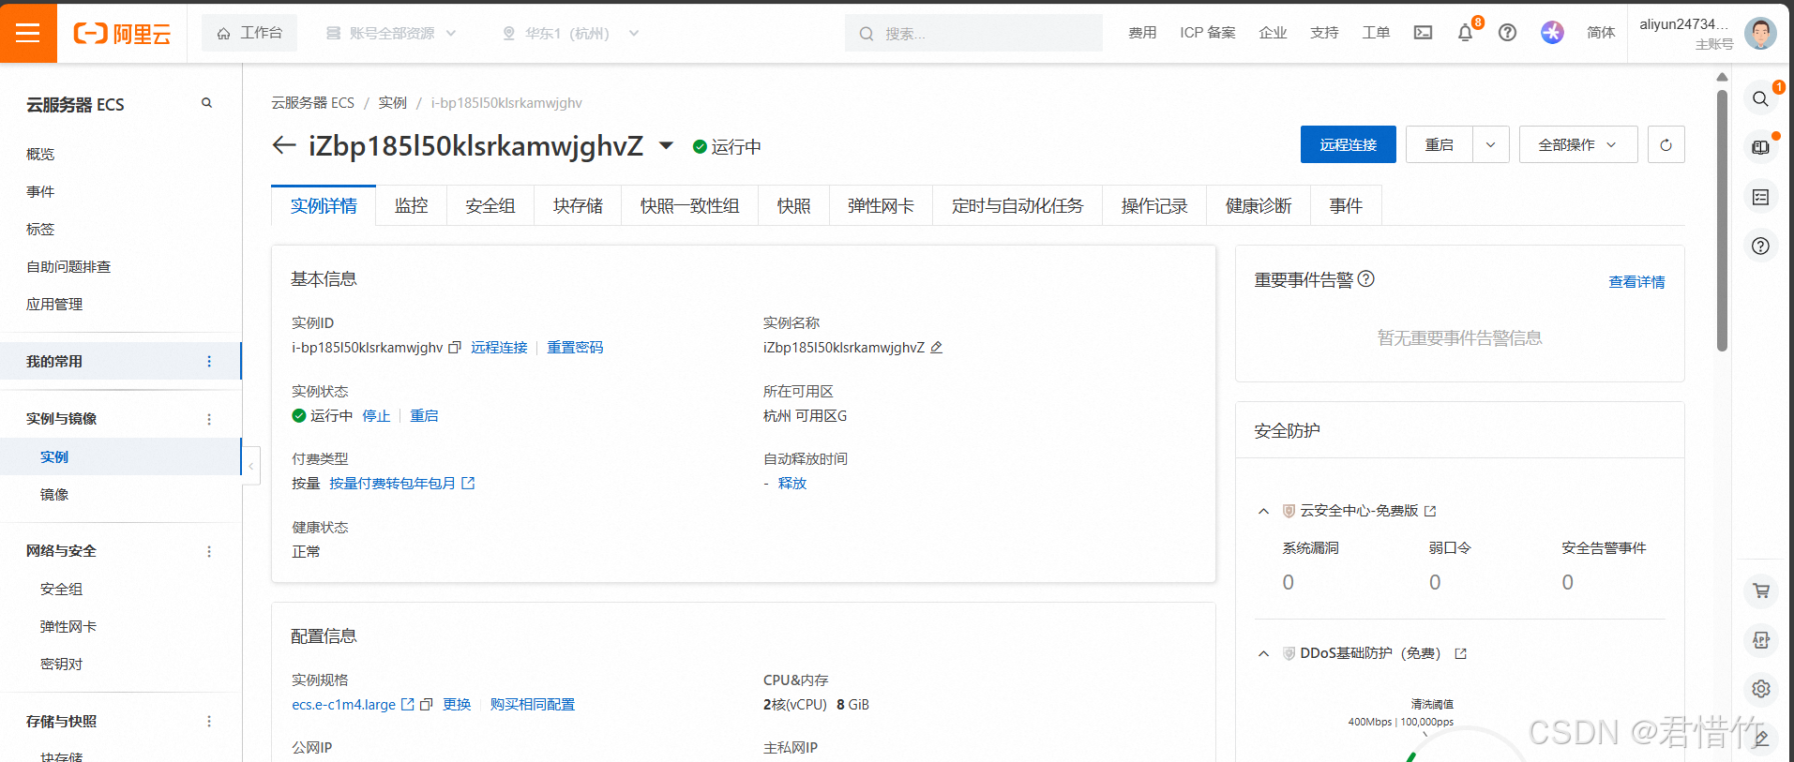Open the 工作台 workbench button
The height and width of the screenshot is (762, 1794).
(x=249, y=33)
